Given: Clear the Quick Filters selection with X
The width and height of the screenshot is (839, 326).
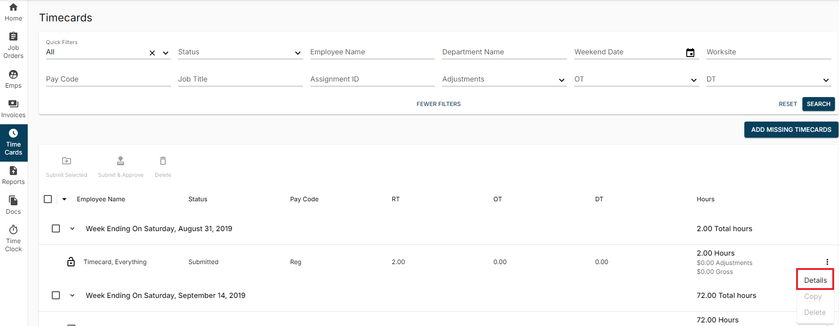Looking at the screenshot, I should pos(152,53).
